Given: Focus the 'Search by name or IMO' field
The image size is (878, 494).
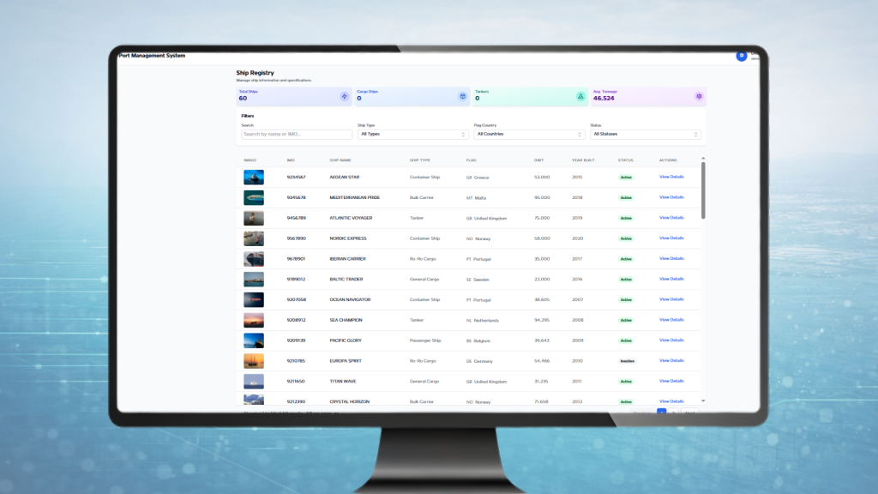Looking at the screenshot, I should click(296, 135).
